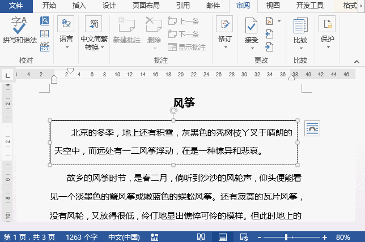Screen dimensions: 365x242
Task: Click the word count icon in 校对 group
Action: tap(44, 46)
